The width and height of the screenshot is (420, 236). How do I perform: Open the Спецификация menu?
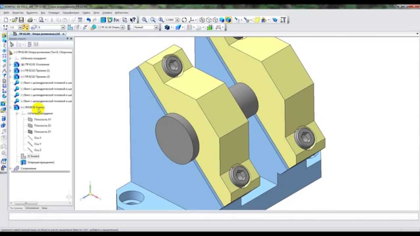click(71, 13)
